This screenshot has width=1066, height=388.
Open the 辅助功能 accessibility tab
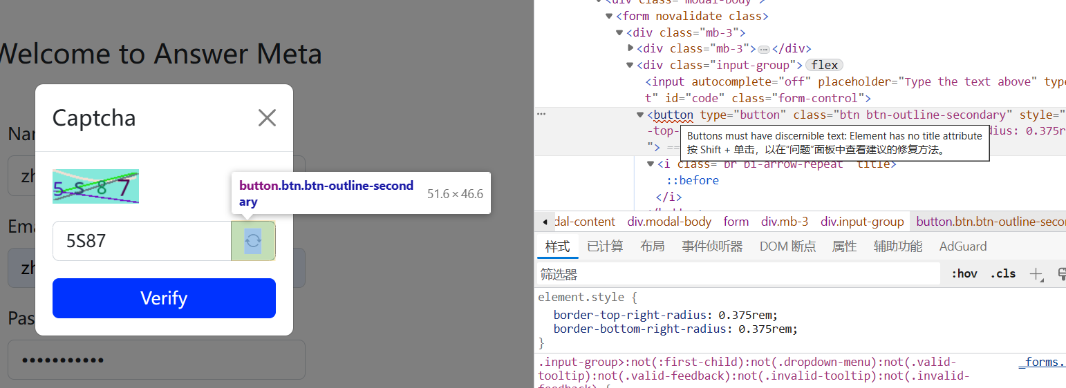pyautogui.click(x=897, y=246)
